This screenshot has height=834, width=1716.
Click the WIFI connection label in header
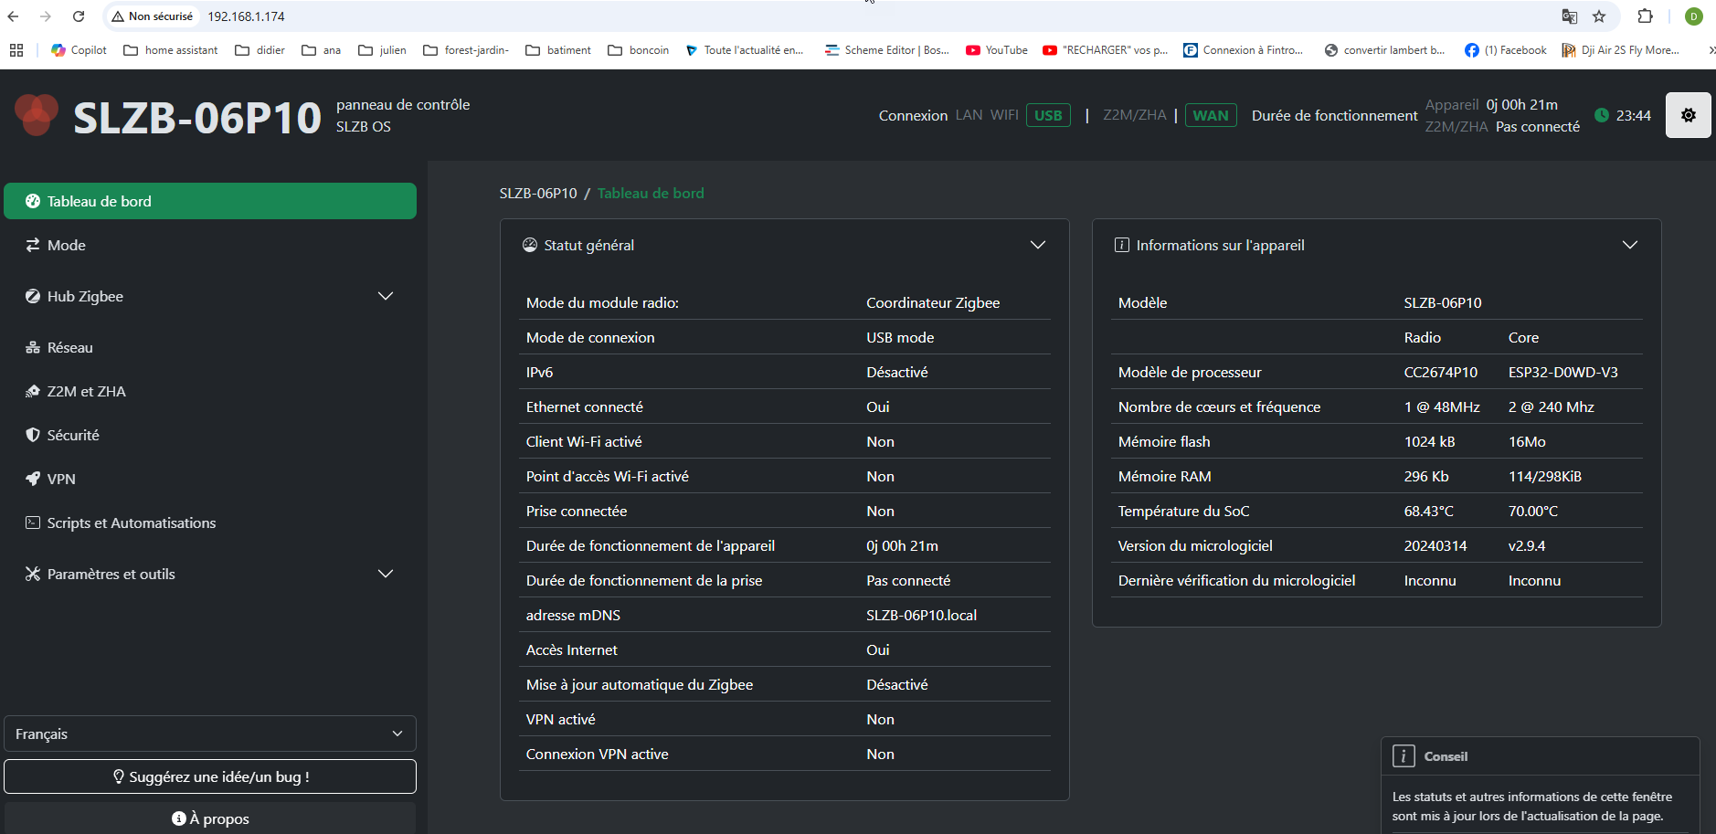[x=1004, y=115]
